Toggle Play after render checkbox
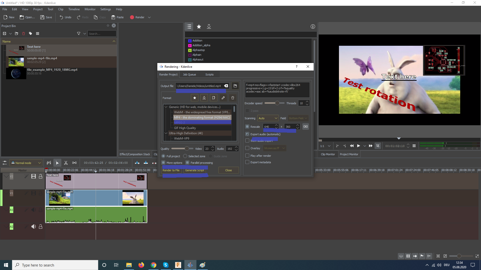 247,155
